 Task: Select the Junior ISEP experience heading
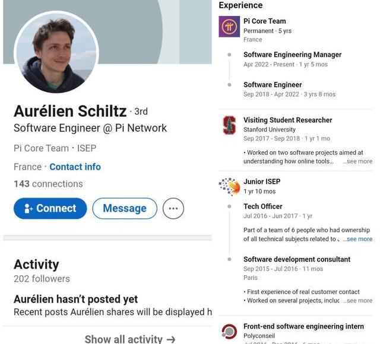coord(262,181)
